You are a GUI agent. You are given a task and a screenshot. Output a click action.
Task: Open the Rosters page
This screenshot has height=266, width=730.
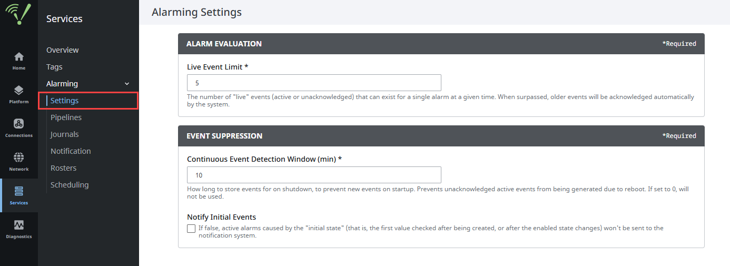(x=64, y=168)
